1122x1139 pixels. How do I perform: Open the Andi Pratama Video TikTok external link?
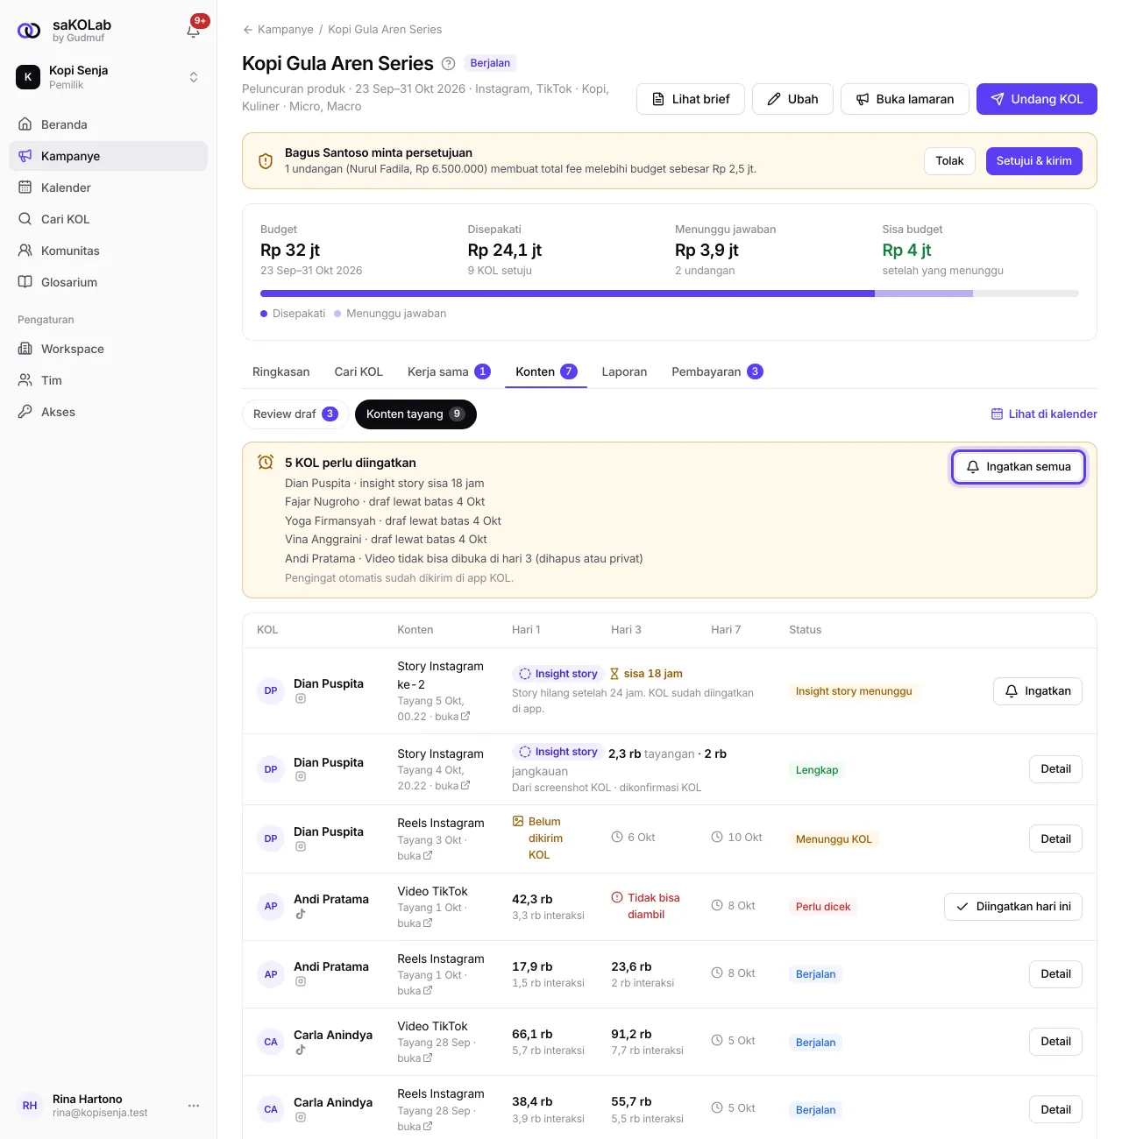(428, 923)
